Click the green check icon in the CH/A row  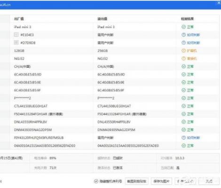tap(183, 66)
